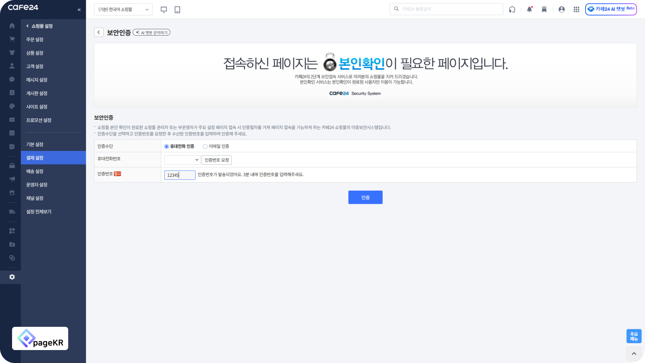Screen dimensions: 645x363
Task: Click the home icon in left sidebar
Action: click(12, 26)
